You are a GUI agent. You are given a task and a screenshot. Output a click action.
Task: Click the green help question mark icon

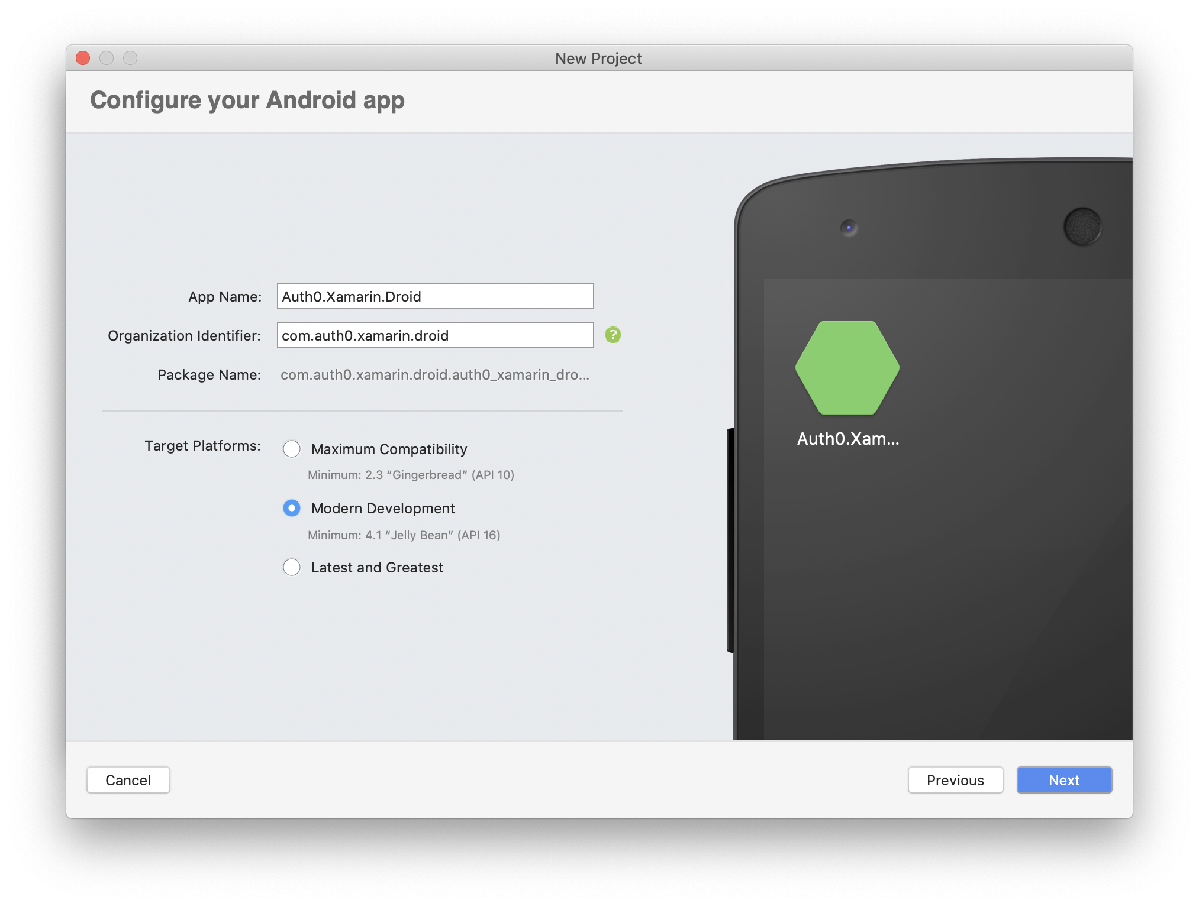[613, 335]
